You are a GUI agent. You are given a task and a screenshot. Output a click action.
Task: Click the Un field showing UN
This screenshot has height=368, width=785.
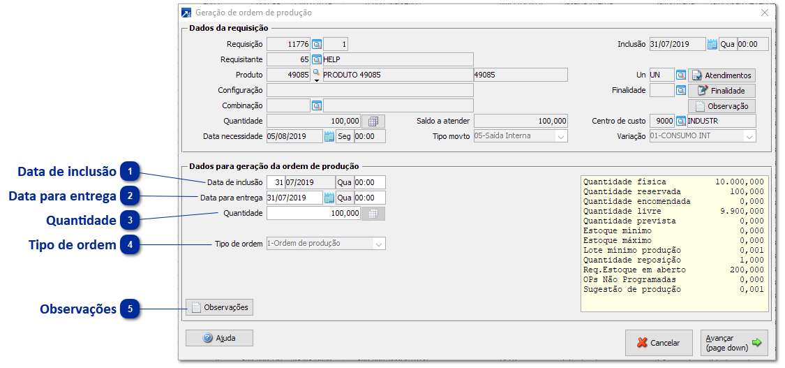(x=662, y=75)
